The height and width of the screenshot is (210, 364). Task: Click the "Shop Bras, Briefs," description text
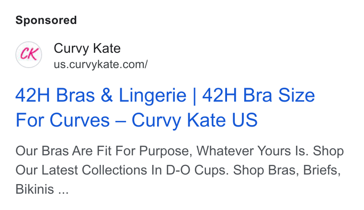287,170
